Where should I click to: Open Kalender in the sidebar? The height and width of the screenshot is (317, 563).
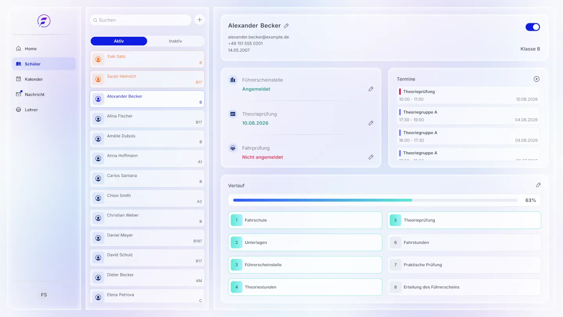[x=44, y=79]
